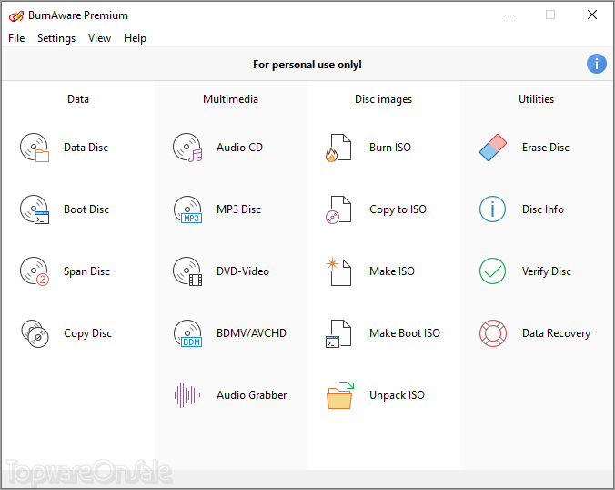Image resolution: width=615 pixels, height=490 pixels.
Task: Click the DVD-Video label
Action: point(243,271)
